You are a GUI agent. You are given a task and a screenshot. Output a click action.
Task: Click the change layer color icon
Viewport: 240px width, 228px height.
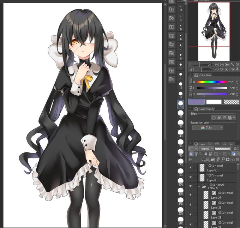click(x=234, y=154)
